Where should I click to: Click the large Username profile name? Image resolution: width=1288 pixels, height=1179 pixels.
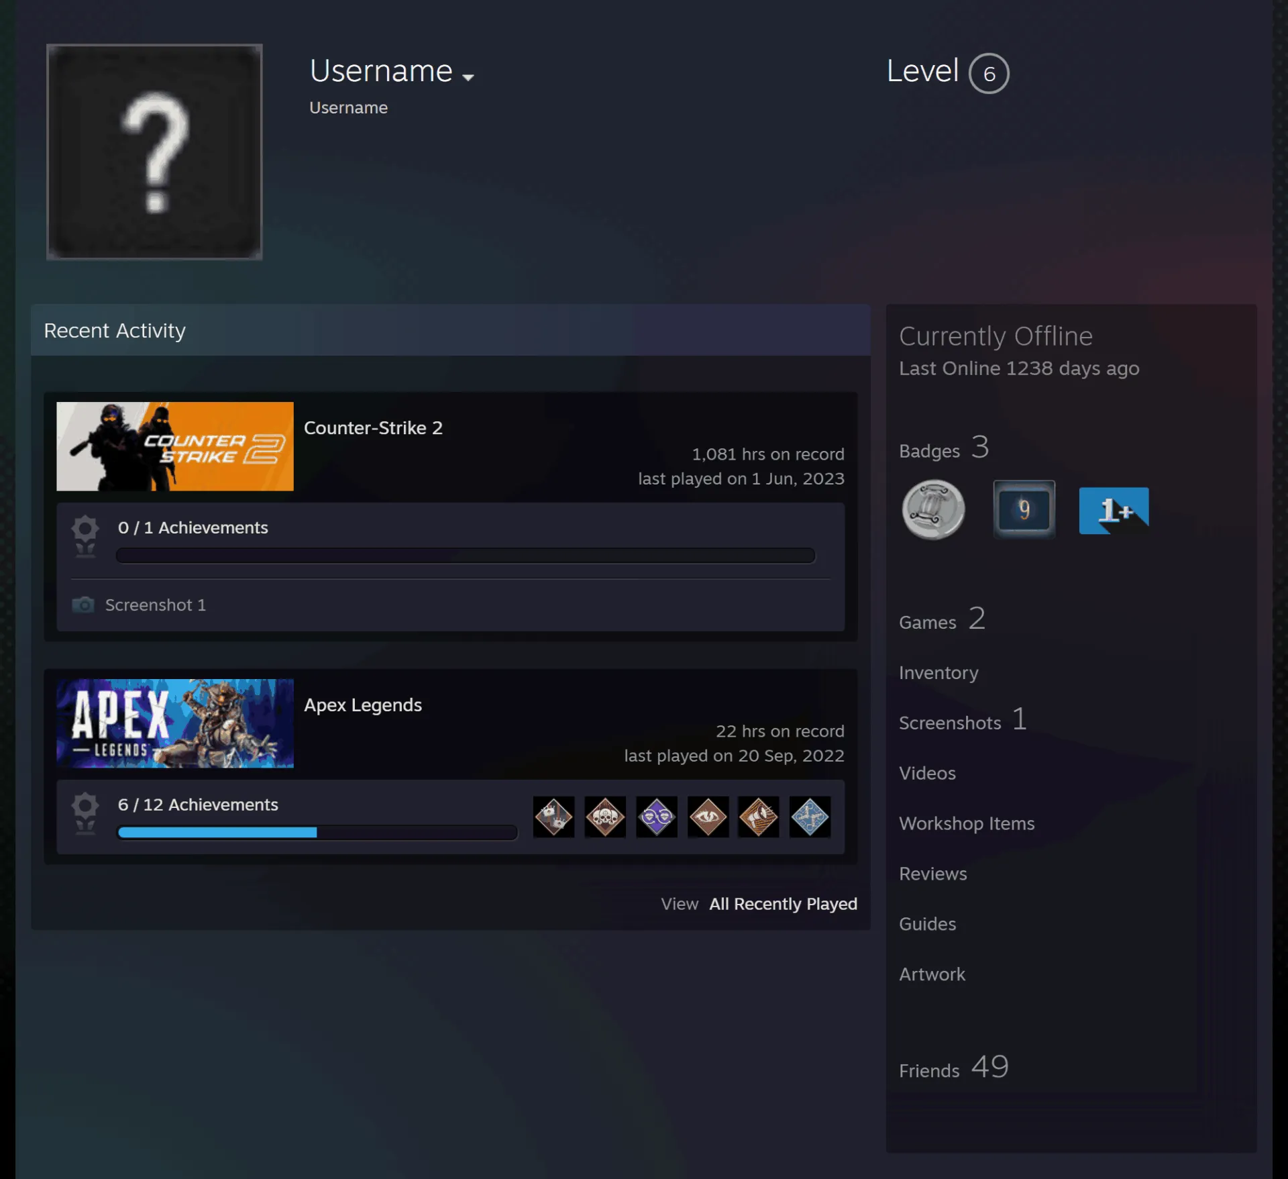click(x=381, y=71)
